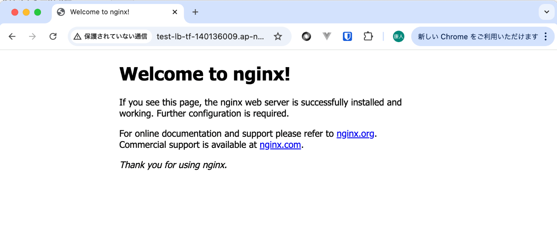Click the Thank you for using nginx. text
This screenshot has height=248, width=557.
pyautogui.click(x=173, y=165)
